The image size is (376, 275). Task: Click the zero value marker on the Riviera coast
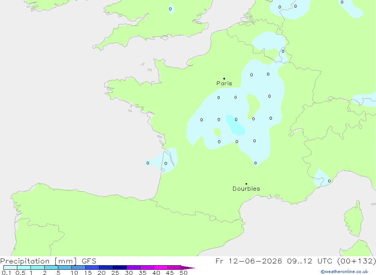click(x=329, y=181)
